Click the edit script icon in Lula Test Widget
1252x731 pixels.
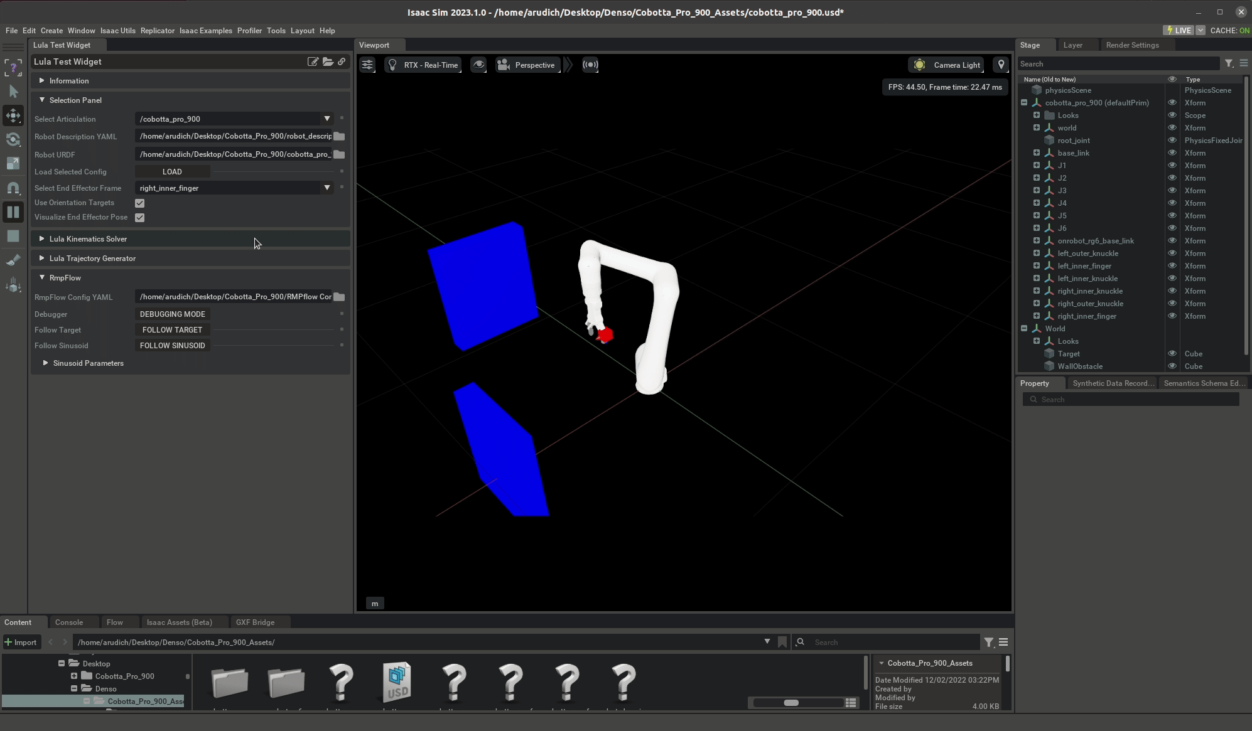[313, 61]
